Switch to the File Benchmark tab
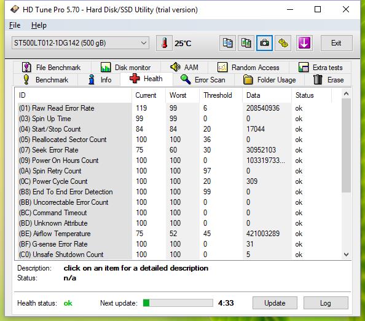The width and height of the screenshot is (365, 321). [x=52, y=68]
